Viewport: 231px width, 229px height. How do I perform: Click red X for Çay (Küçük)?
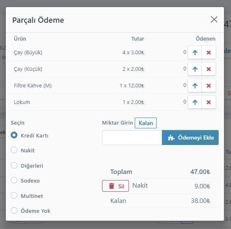point(209,69)
